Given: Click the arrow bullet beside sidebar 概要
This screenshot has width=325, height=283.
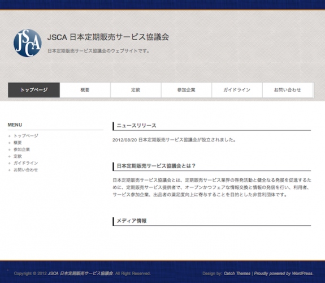Looking at the screenshot, I should tap(9, 143).
